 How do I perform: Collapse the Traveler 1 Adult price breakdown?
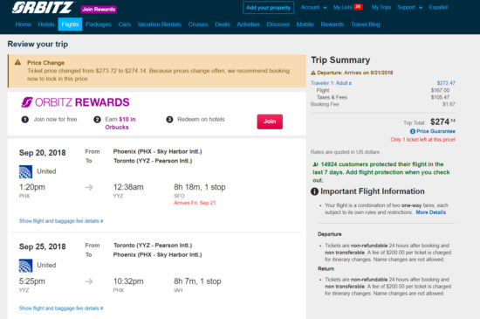click(332, 83)
